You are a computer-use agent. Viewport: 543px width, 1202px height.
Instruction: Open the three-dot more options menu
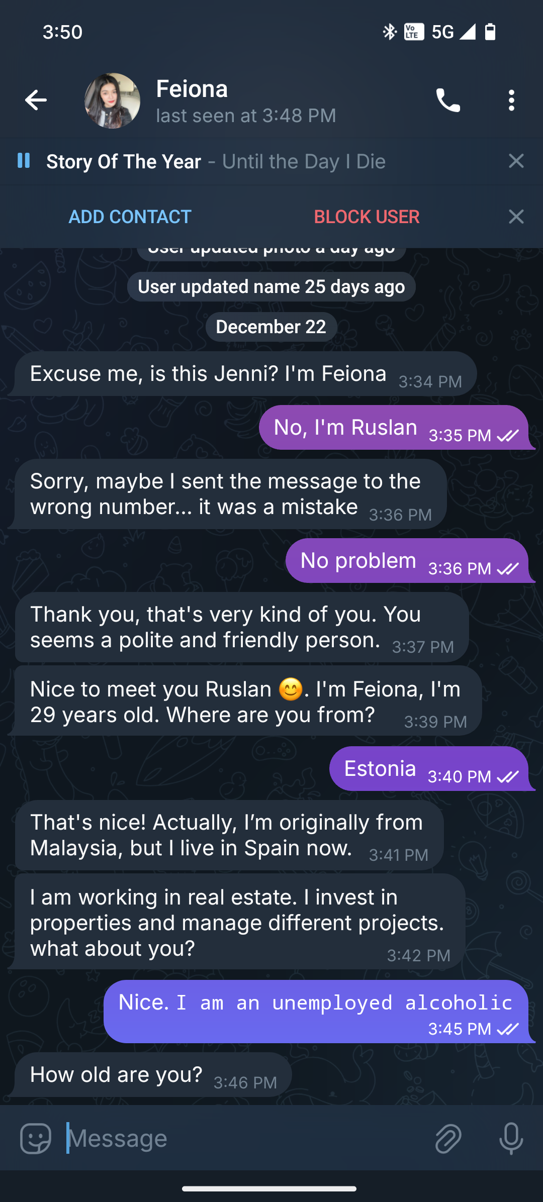[511, 101]
